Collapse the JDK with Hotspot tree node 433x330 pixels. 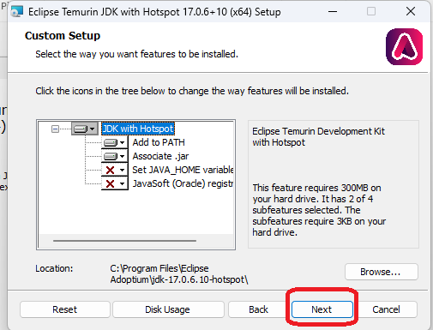pos(55,129)
